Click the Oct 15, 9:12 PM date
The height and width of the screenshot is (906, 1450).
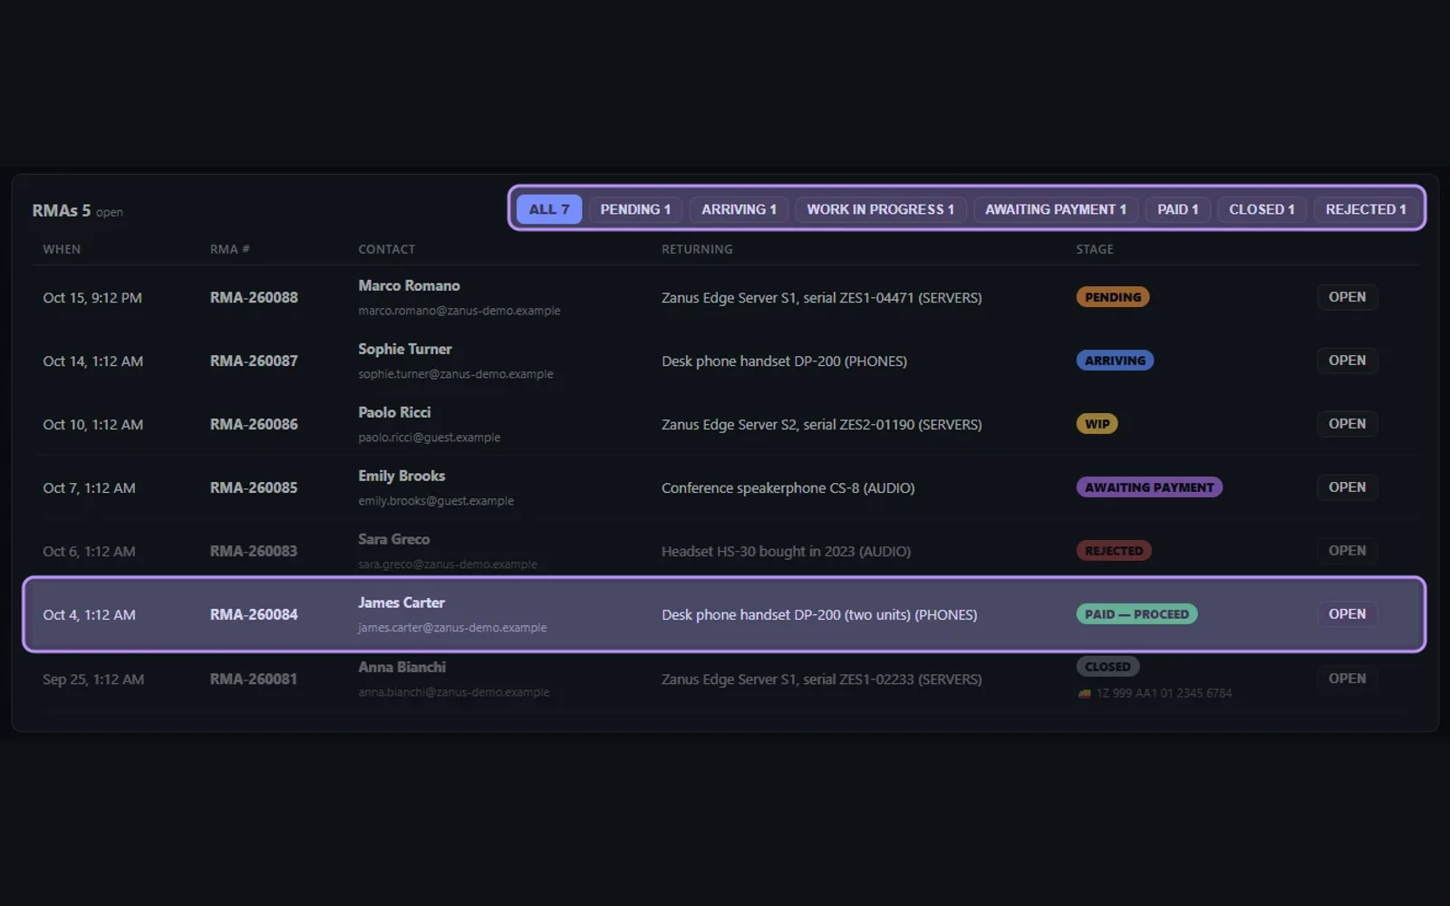[92, 297]
